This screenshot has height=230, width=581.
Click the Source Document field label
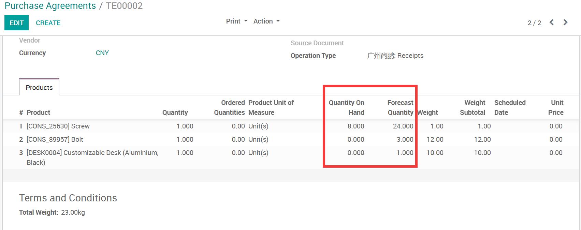coord(317,43)
